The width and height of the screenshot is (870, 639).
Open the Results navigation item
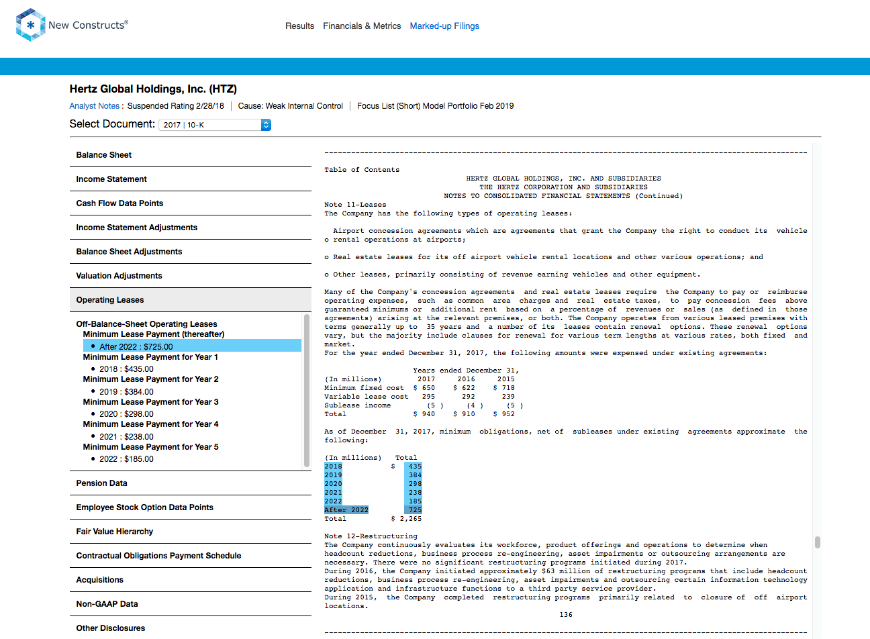click(299, 26)
